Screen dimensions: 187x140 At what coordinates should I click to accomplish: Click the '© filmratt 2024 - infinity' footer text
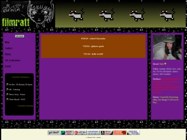pos(93,137)
